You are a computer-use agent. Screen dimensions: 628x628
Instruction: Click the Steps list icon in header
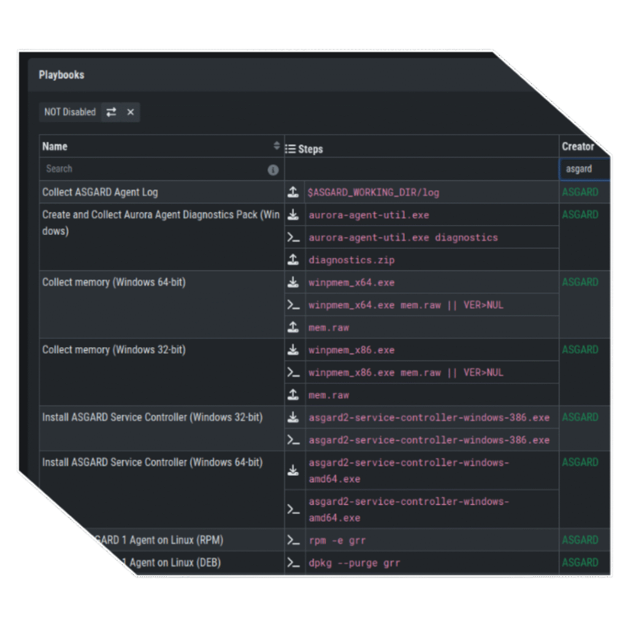(x=290, y=149)
